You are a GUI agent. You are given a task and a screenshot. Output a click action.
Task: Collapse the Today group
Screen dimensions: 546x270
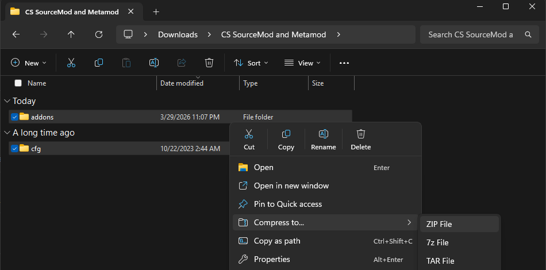(x=6, y=101)
